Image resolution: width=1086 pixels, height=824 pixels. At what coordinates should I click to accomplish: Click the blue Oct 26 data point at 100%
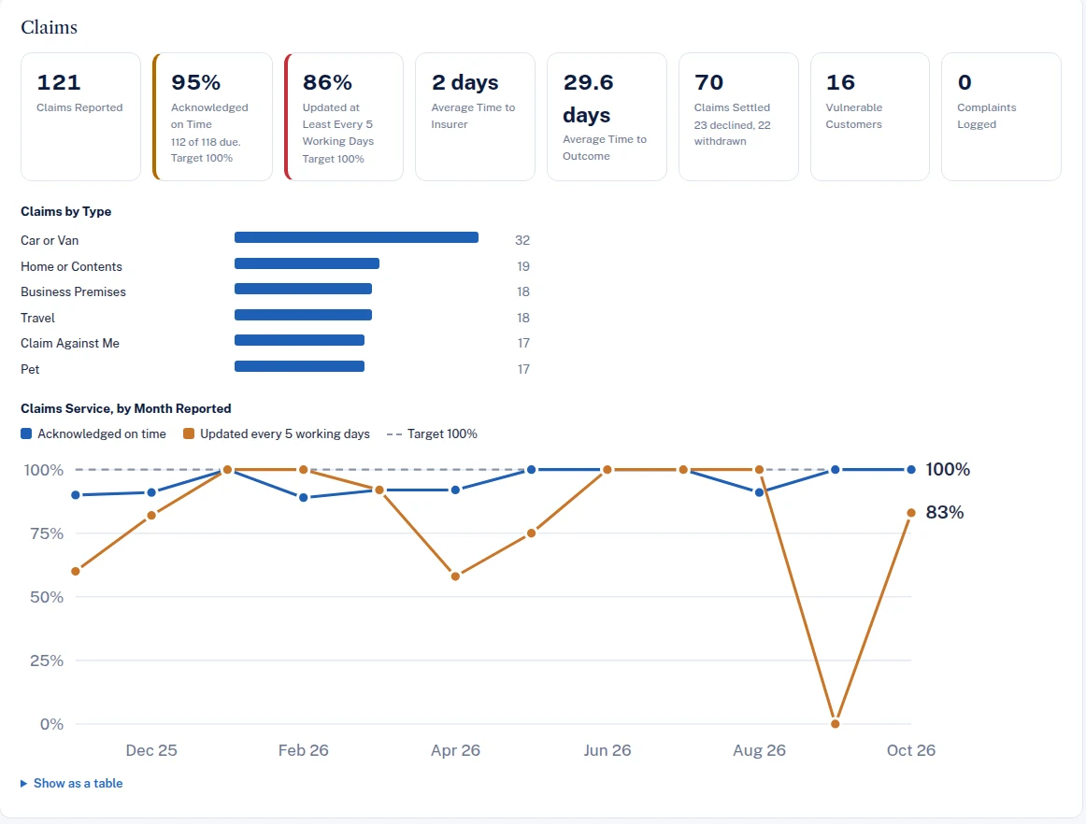tap(911, 470)
